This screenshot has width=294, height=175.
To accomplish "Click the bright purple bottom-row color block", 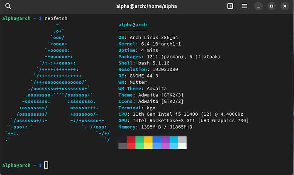I will pos(165,146).
